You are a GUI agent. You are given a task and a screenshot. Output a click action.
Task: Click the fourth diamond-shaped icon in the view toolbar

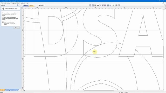pos(98,5)
